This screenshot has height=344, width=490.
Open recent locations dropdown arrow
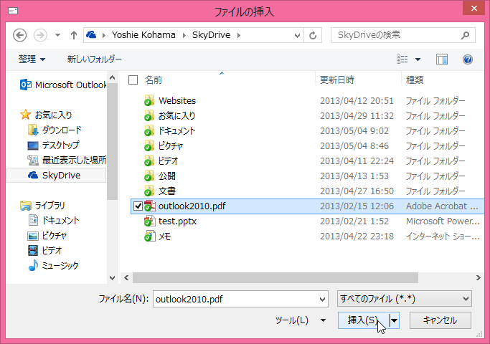pos(57,35)
